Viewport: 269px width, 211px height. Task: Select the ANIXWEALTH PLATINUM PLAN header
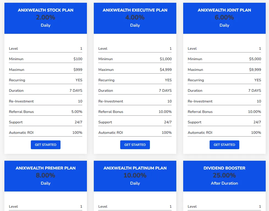(x=135, y=168)
